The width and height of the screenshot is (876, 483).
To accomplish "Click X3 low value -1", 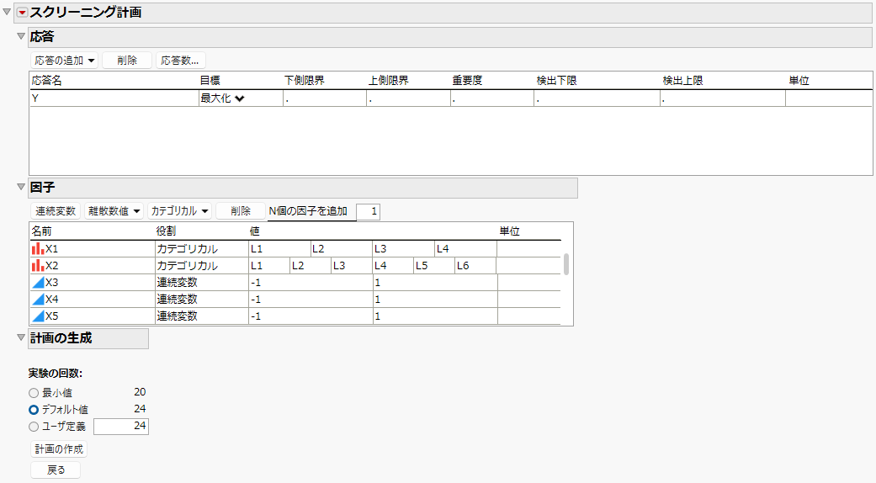I will coord(311,283).
